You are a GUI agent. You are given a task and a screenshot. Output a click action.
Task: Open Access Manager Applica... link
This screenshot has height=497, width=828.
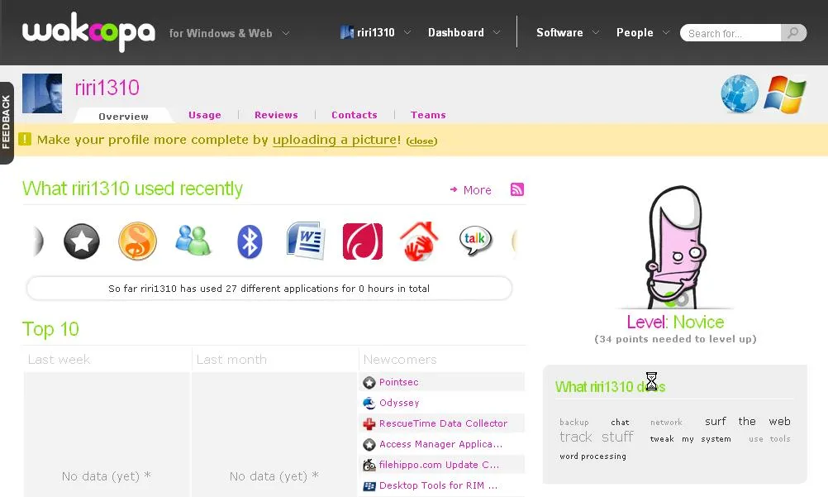(441, 444)
